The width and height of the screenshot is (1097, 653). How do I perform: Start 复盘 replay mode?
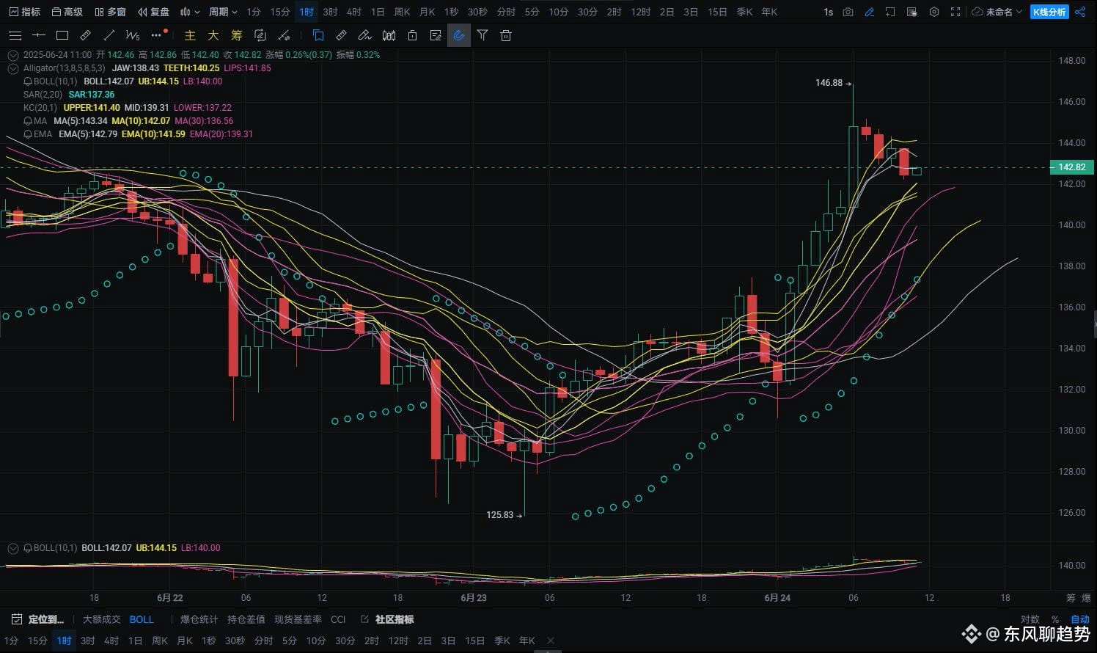tap(154, 12)
